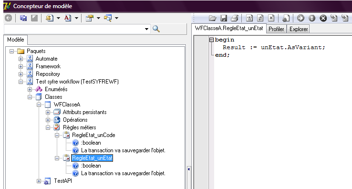Expand the Opérations node

(x=48, y=120)
